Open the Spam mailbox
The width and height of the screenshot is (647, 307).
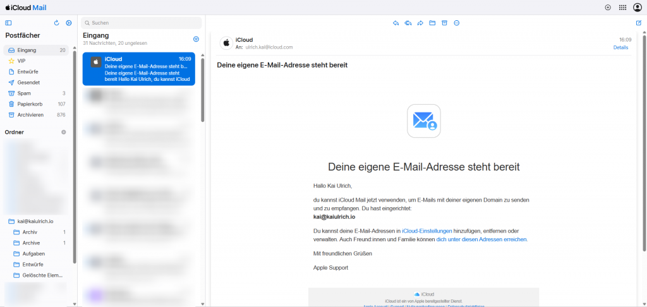pyautogui.click(x=24, y=93)
